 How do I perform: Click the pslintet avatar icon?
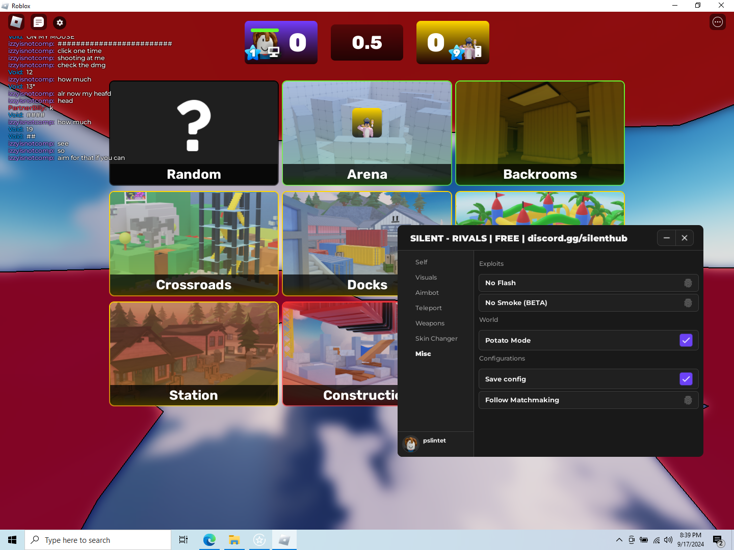pyautogui.click(x=411, y=444)
